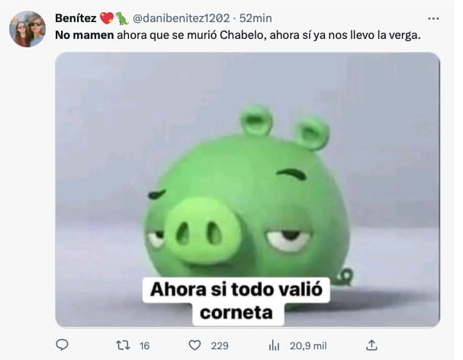Click the bold No mamen text
Viewport: 463px width, 360px height.
pos(85,35)
